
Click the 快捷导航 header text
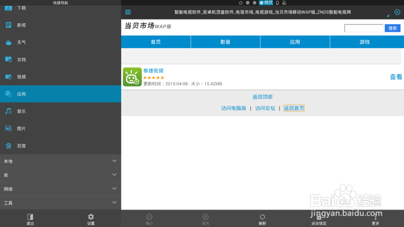pos(61,3)
